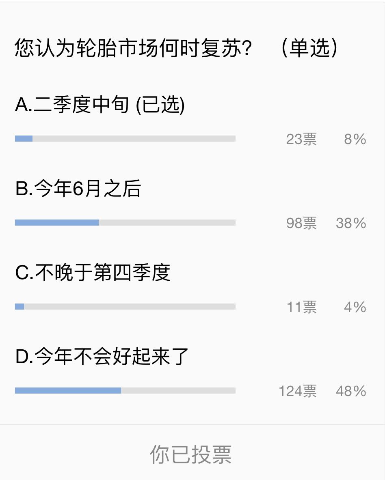Click the 48% percentage label

tap(351, 391)
